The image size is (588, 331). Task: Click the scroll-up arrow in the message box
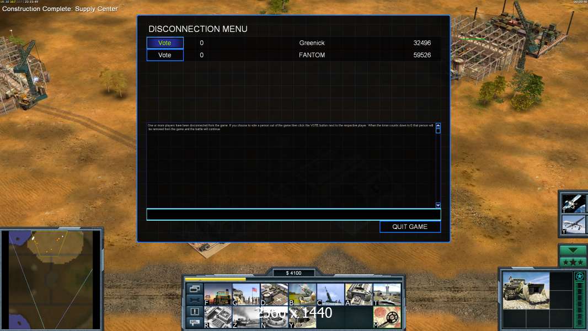pyautogui.click(x=438, y=125)
